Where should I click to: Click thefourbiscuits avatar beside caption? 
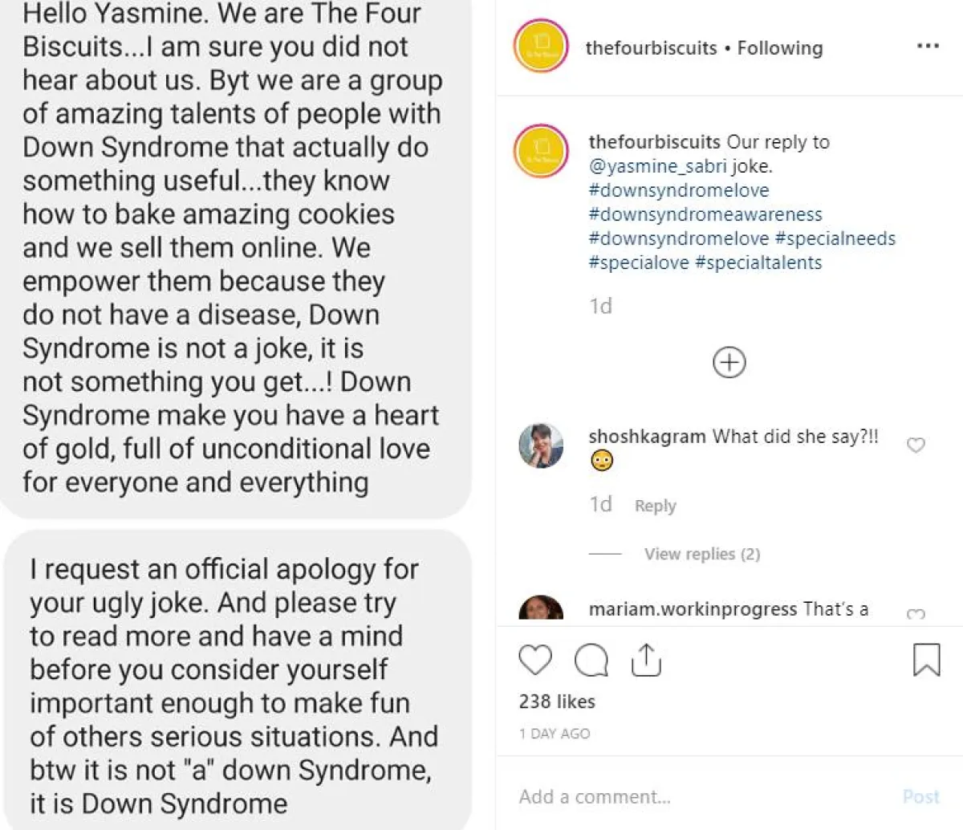pos(541,151)
